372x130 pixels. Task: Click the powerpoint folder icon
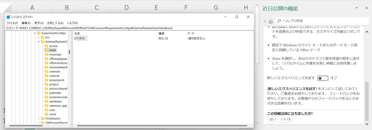(46, 80)
